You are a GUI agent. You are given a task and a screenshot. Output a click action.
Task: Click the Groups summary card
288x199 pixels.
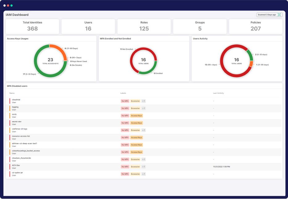click(x=200, y=27)
